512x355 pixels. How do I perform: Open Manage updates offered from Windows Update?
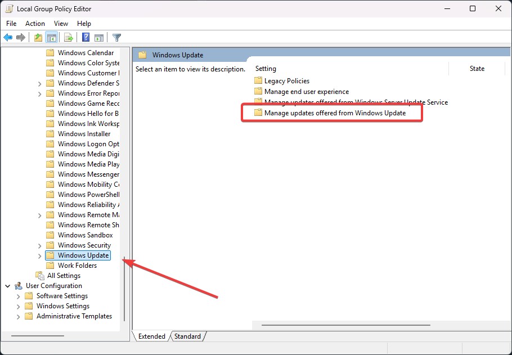[335, 113]
